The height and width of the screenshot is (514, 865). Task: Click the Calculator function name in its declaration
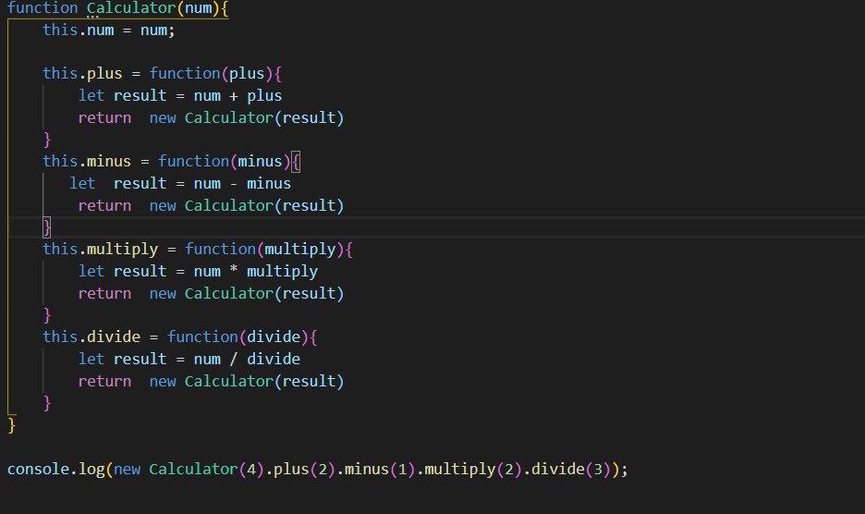point(131,8)
